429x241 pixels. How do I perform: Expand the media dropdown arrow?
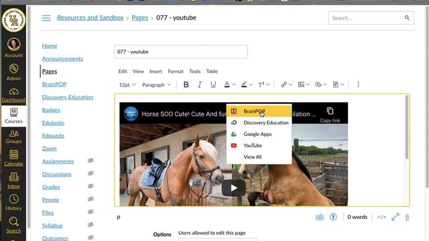(x=325, y=85)
